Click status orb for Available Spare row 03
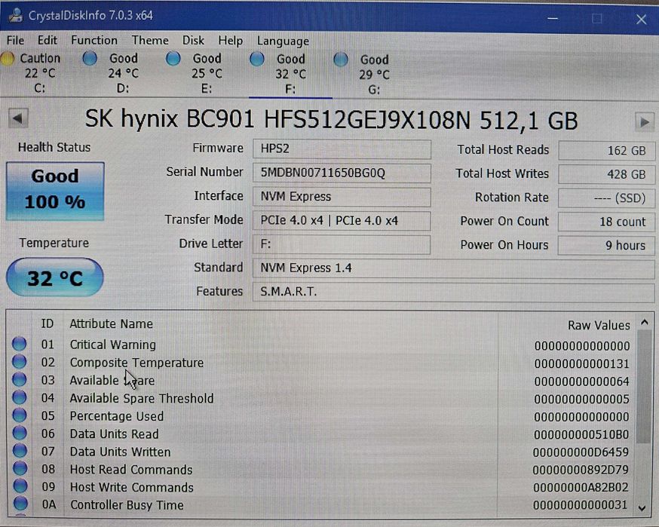Screen dimensions: 659x527 [x=20, y=379]
